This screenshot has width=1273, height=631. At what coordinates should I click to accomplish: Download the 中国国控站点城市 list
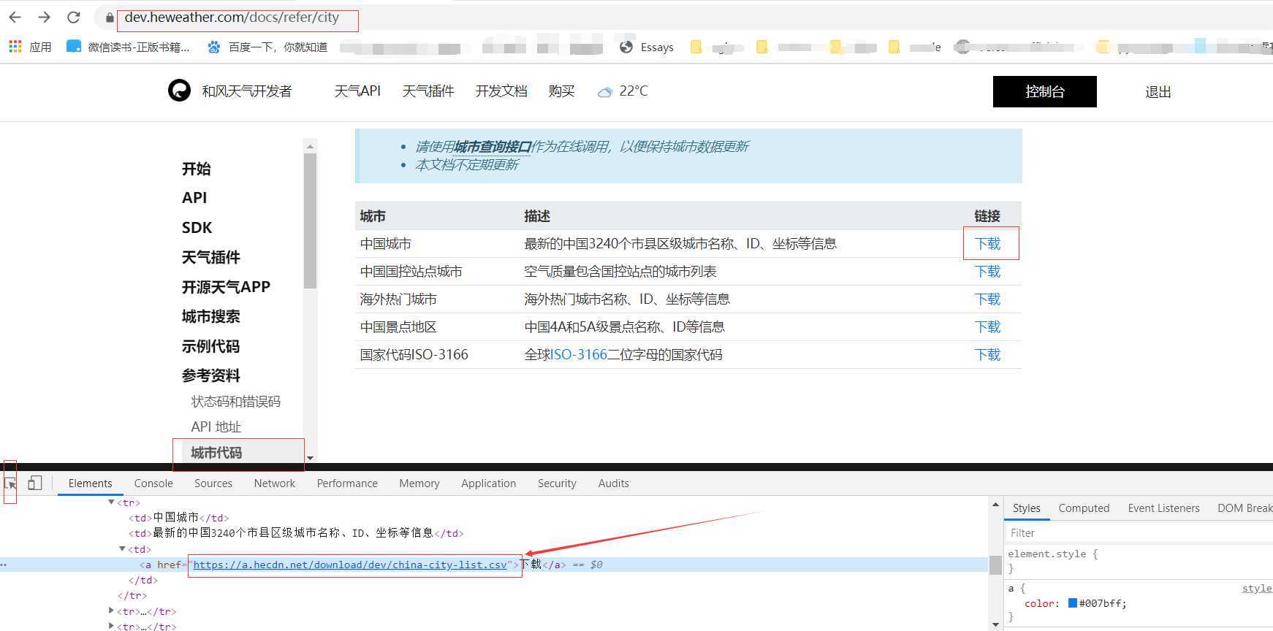[987, 272]
